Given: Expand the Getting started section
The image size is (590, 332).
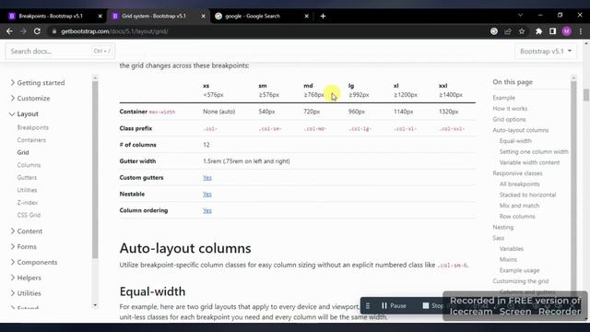Looking at the screenshot, I should [37, 83].
